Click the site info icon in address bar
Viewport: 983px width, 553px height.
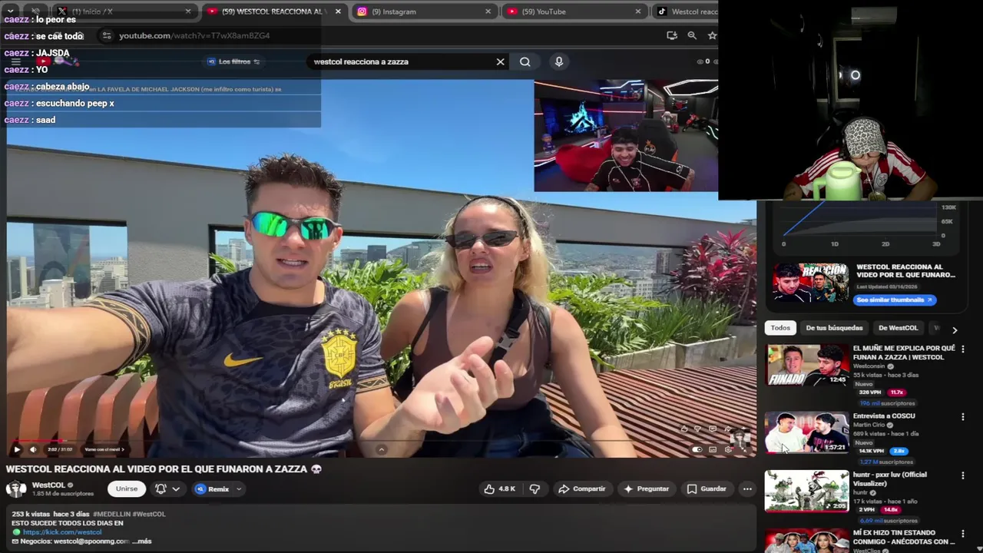tap(106, 35)
